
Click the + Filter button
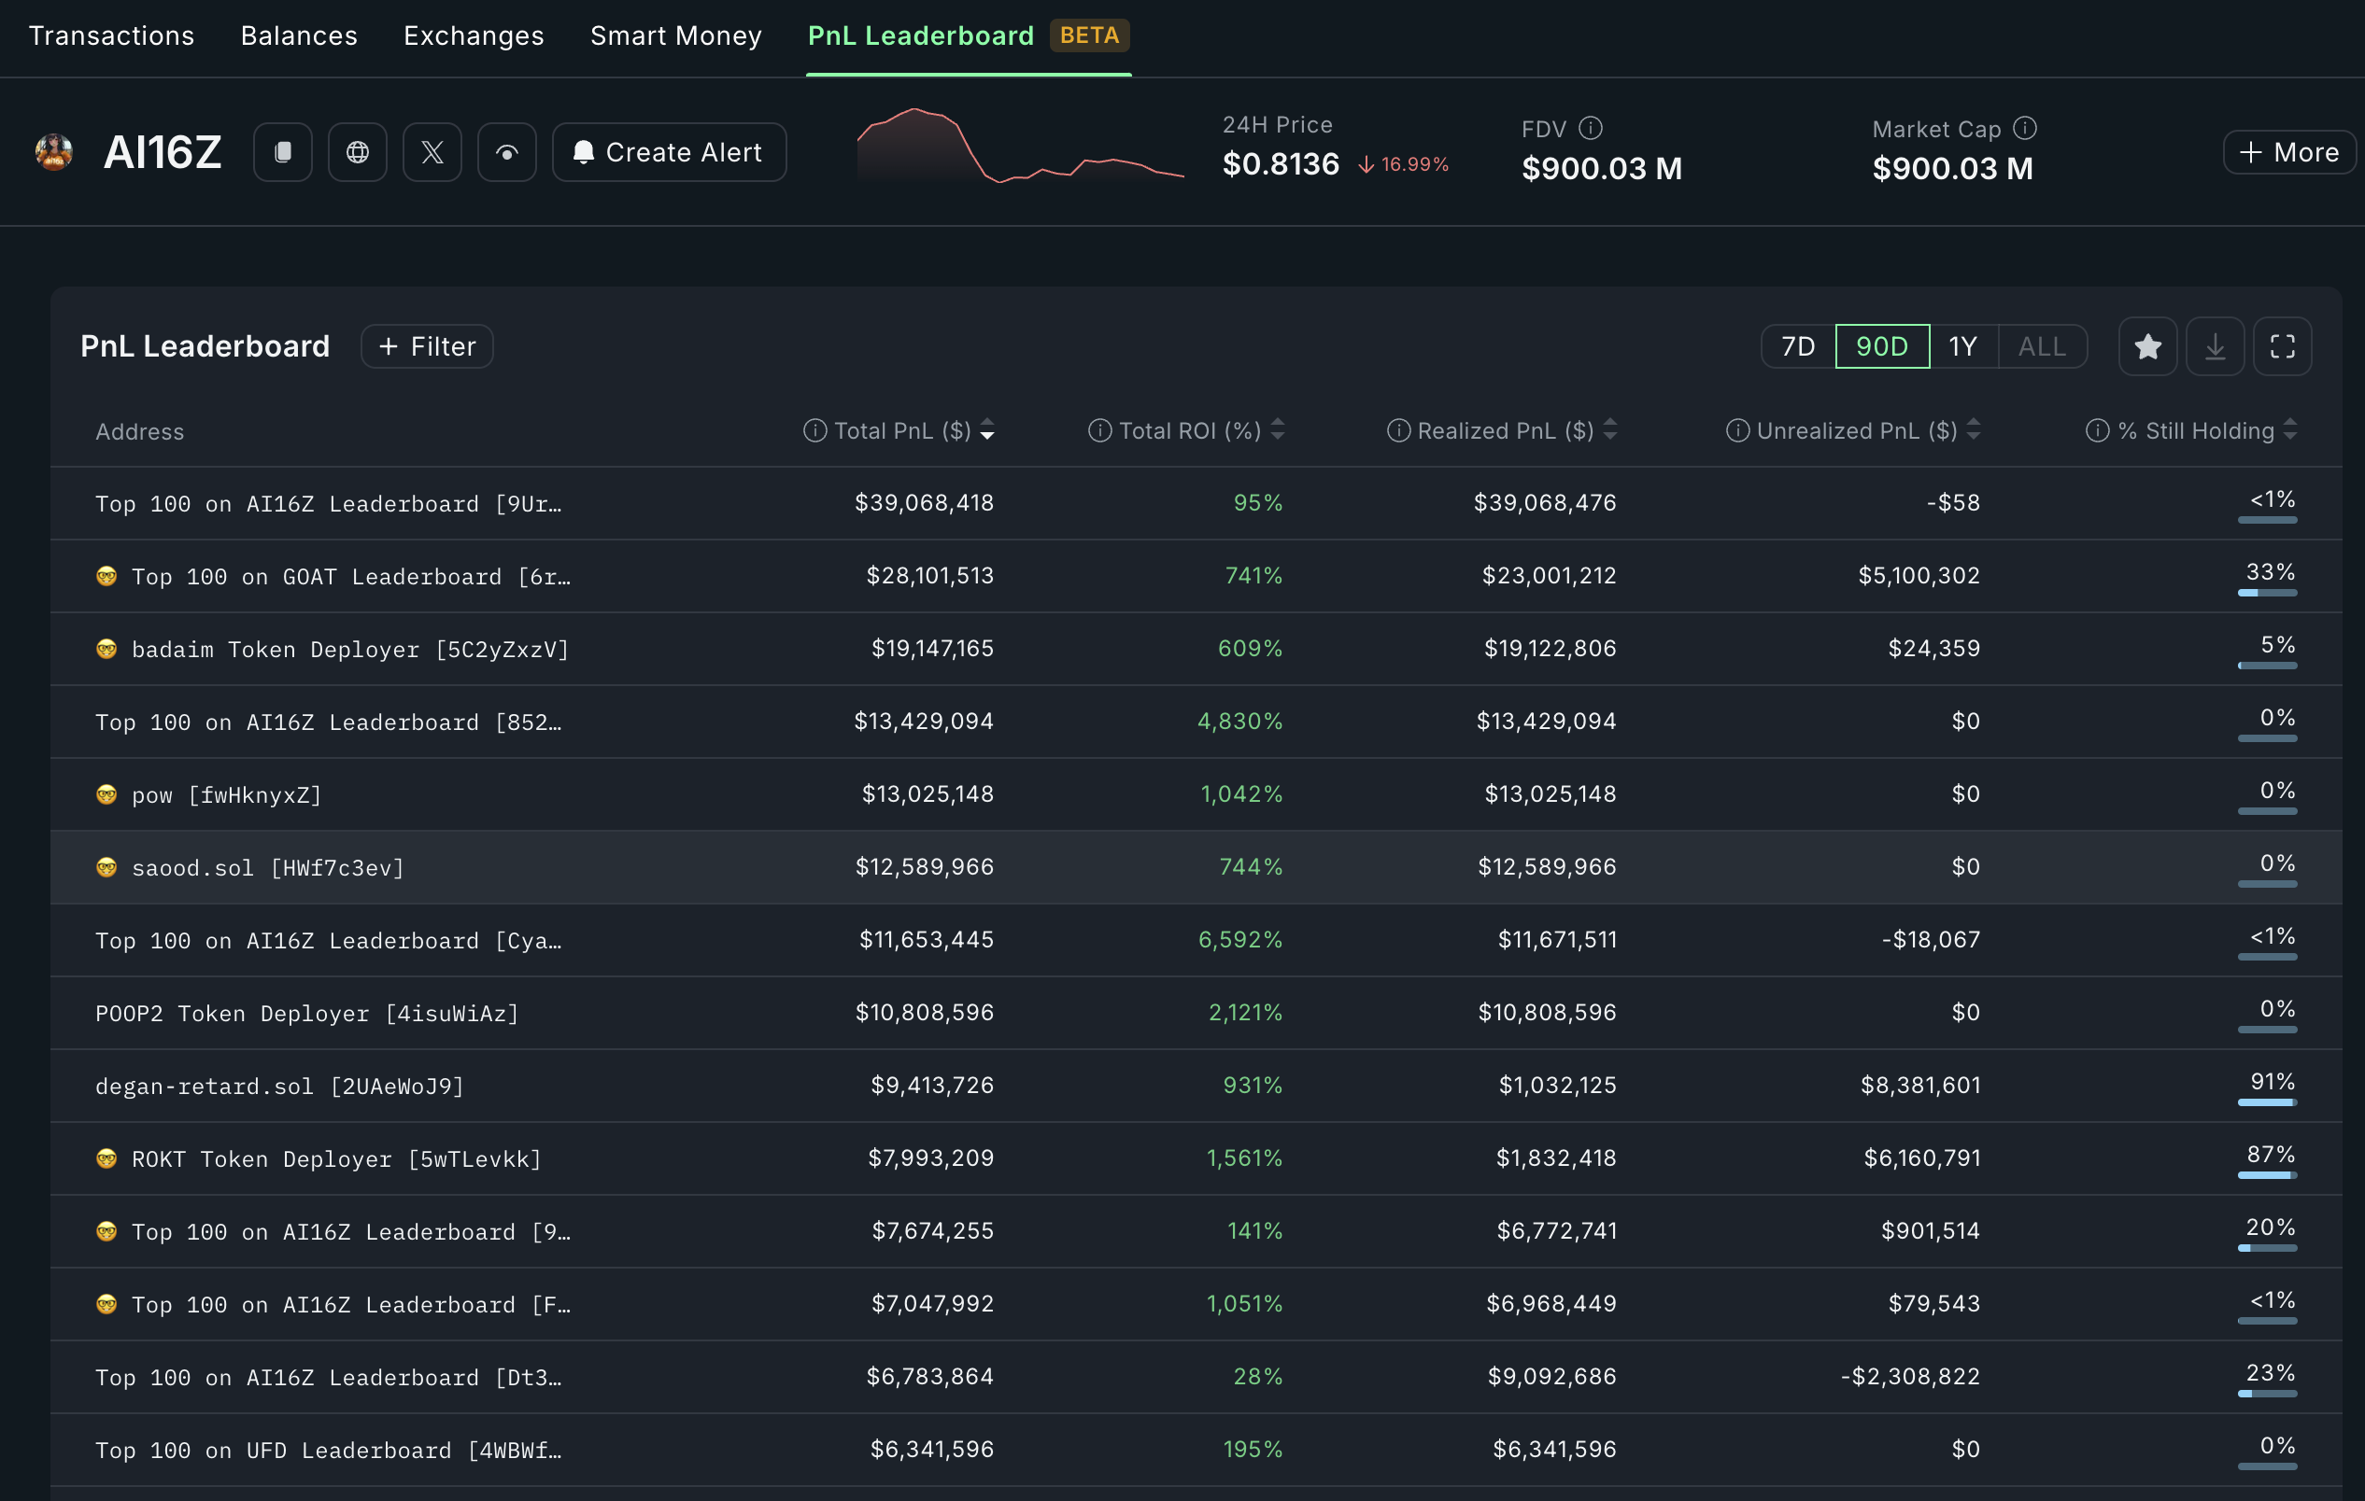426,346
